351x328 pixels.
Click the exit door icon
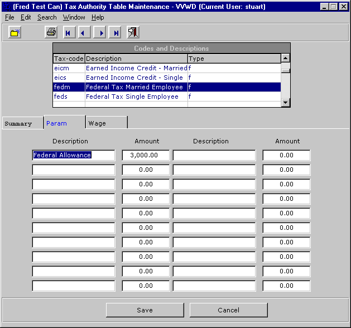pyautogui.click(x=133, y=32)
